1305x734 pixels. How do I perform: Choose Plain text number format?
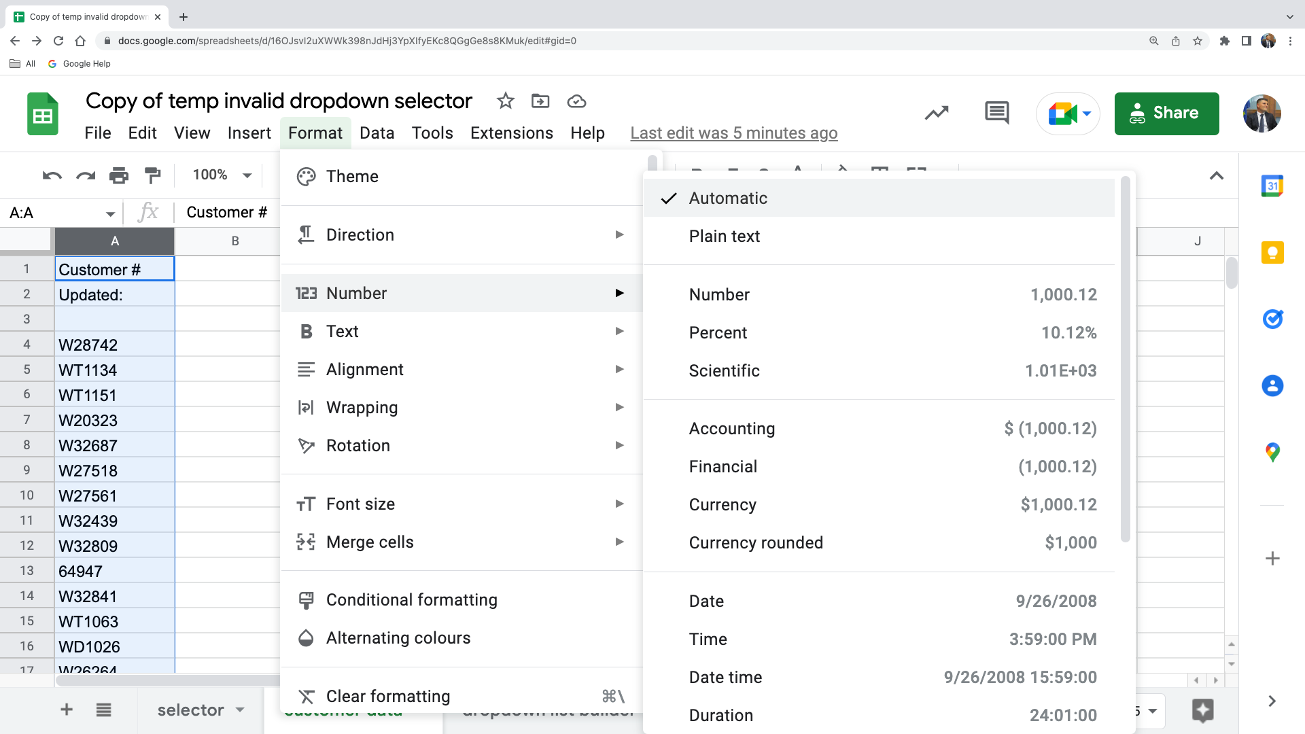(x=725, y=237)
